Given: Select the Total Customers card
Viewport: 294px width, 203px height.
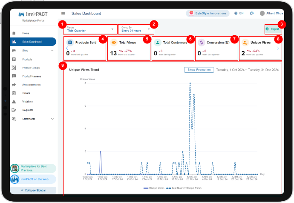Looking at the screenshot, I should (x=173, y=49).
